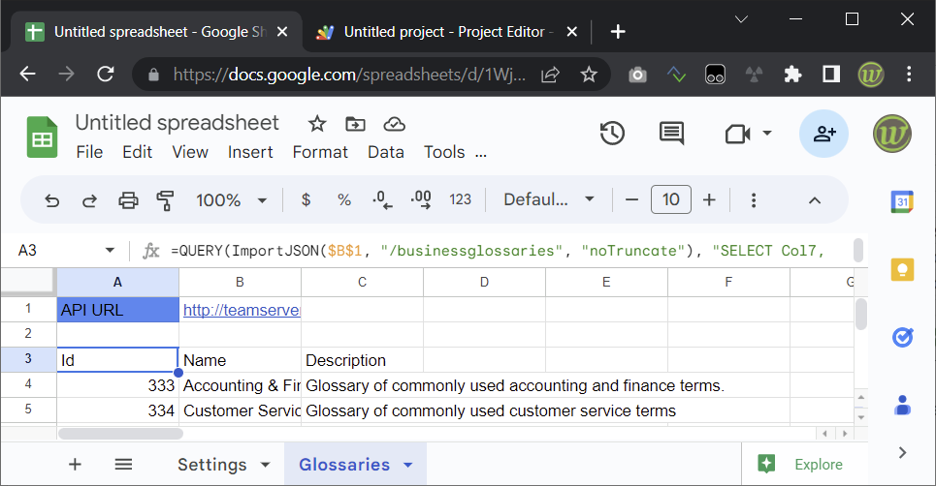Switch to the Settings sheet tab
936x486 pixels.
coord(211,465)
